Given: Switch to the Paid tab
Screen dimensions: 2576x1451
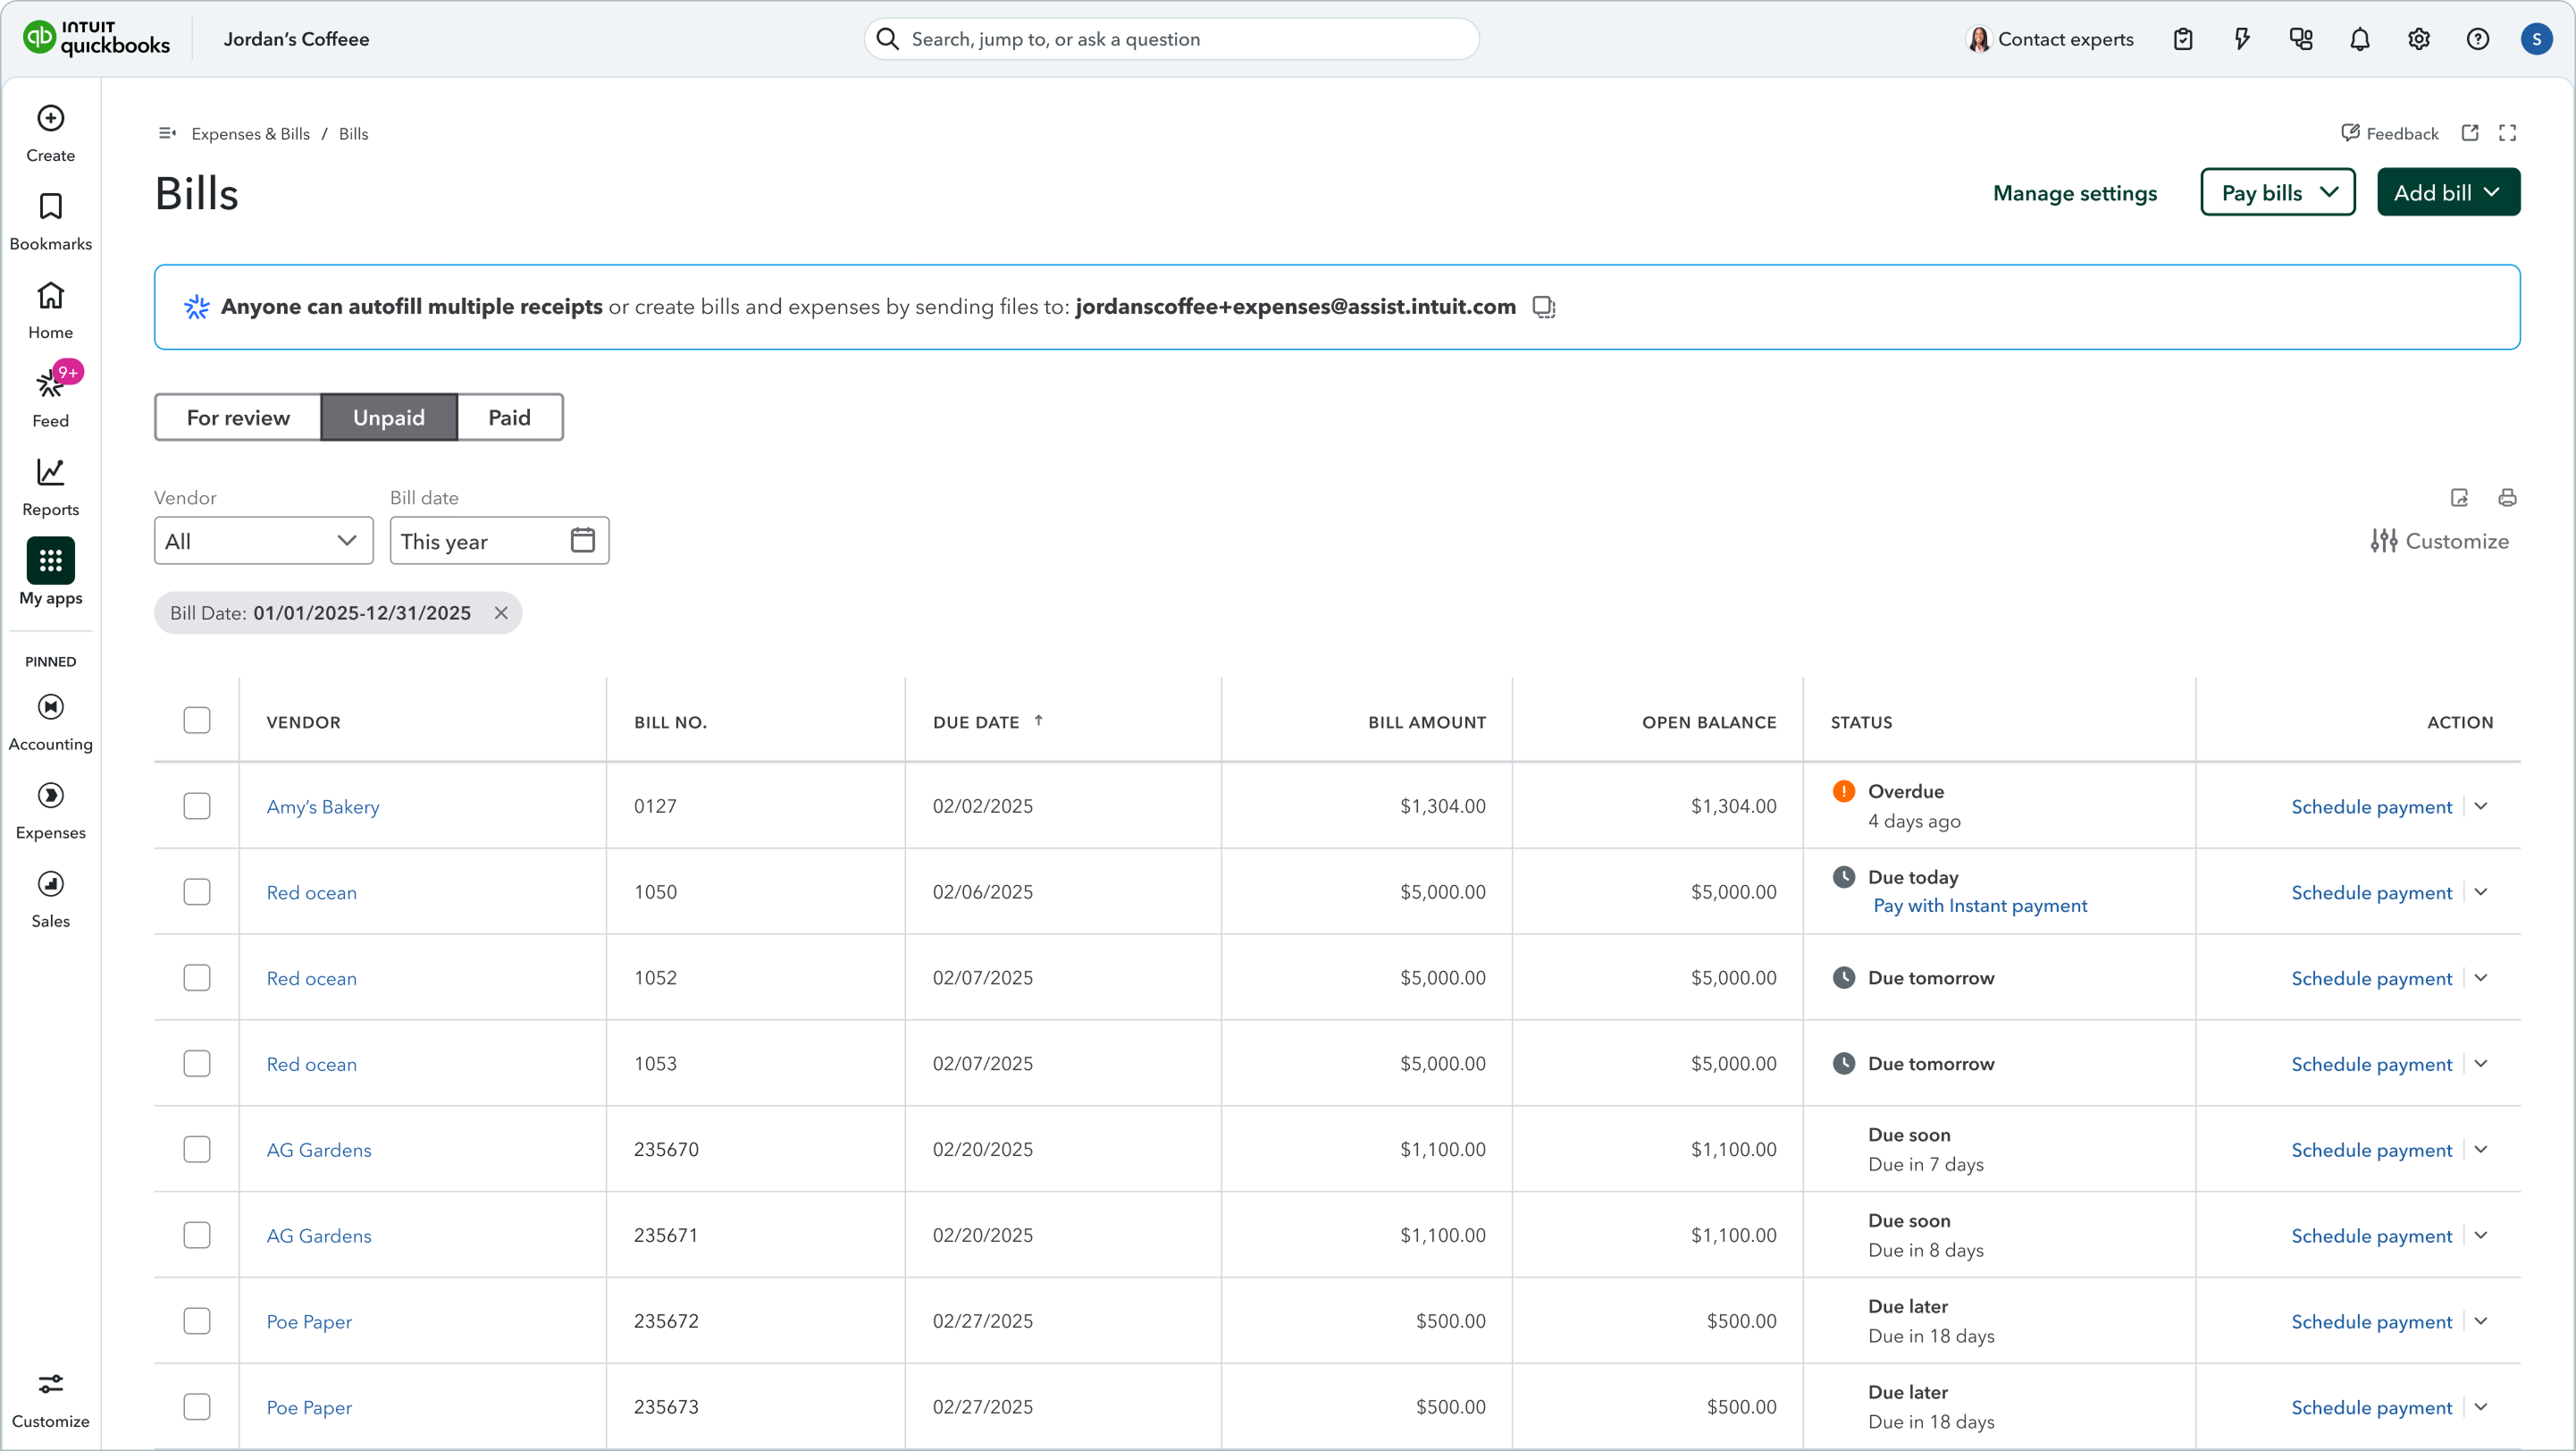Looking at the screenshot, I should [x=509, y=418].
